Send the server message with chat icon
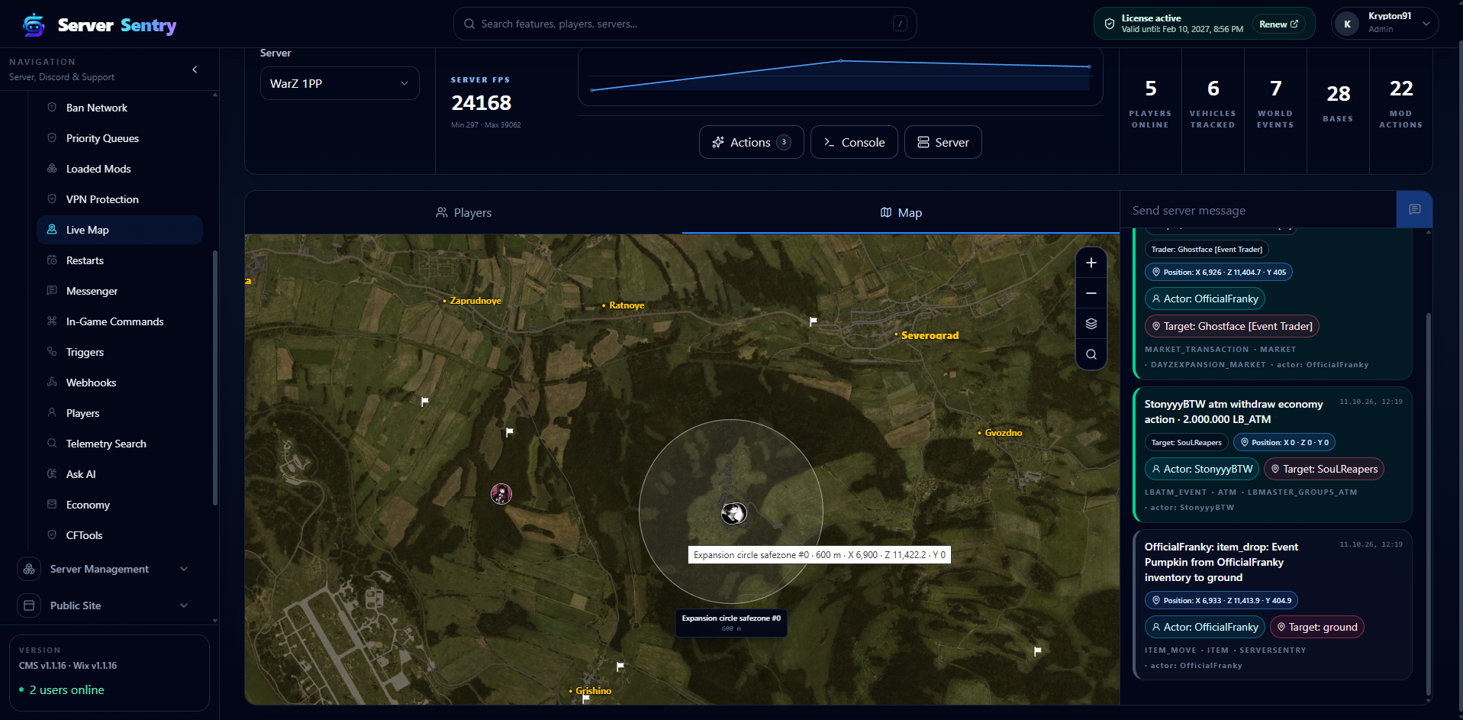 1414,209
